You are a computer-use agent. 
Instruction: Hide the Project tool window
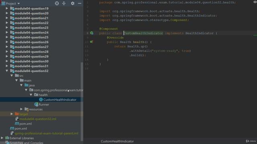click(x=80, y=4)
